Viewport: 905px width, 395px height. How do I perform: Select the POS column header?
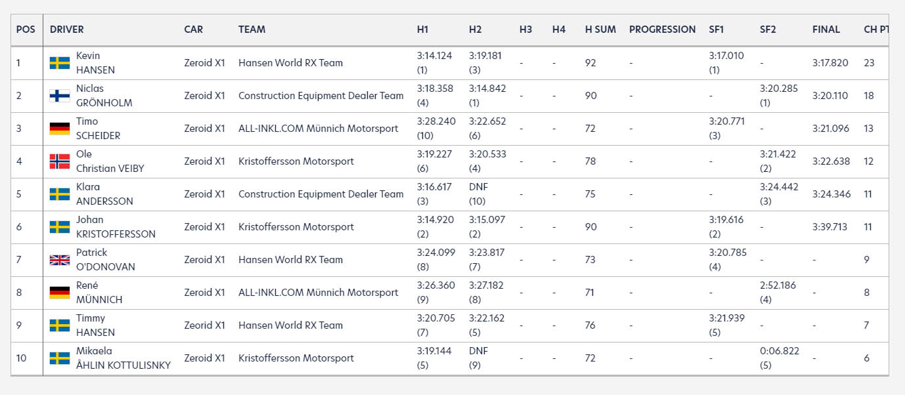point(26,30)
